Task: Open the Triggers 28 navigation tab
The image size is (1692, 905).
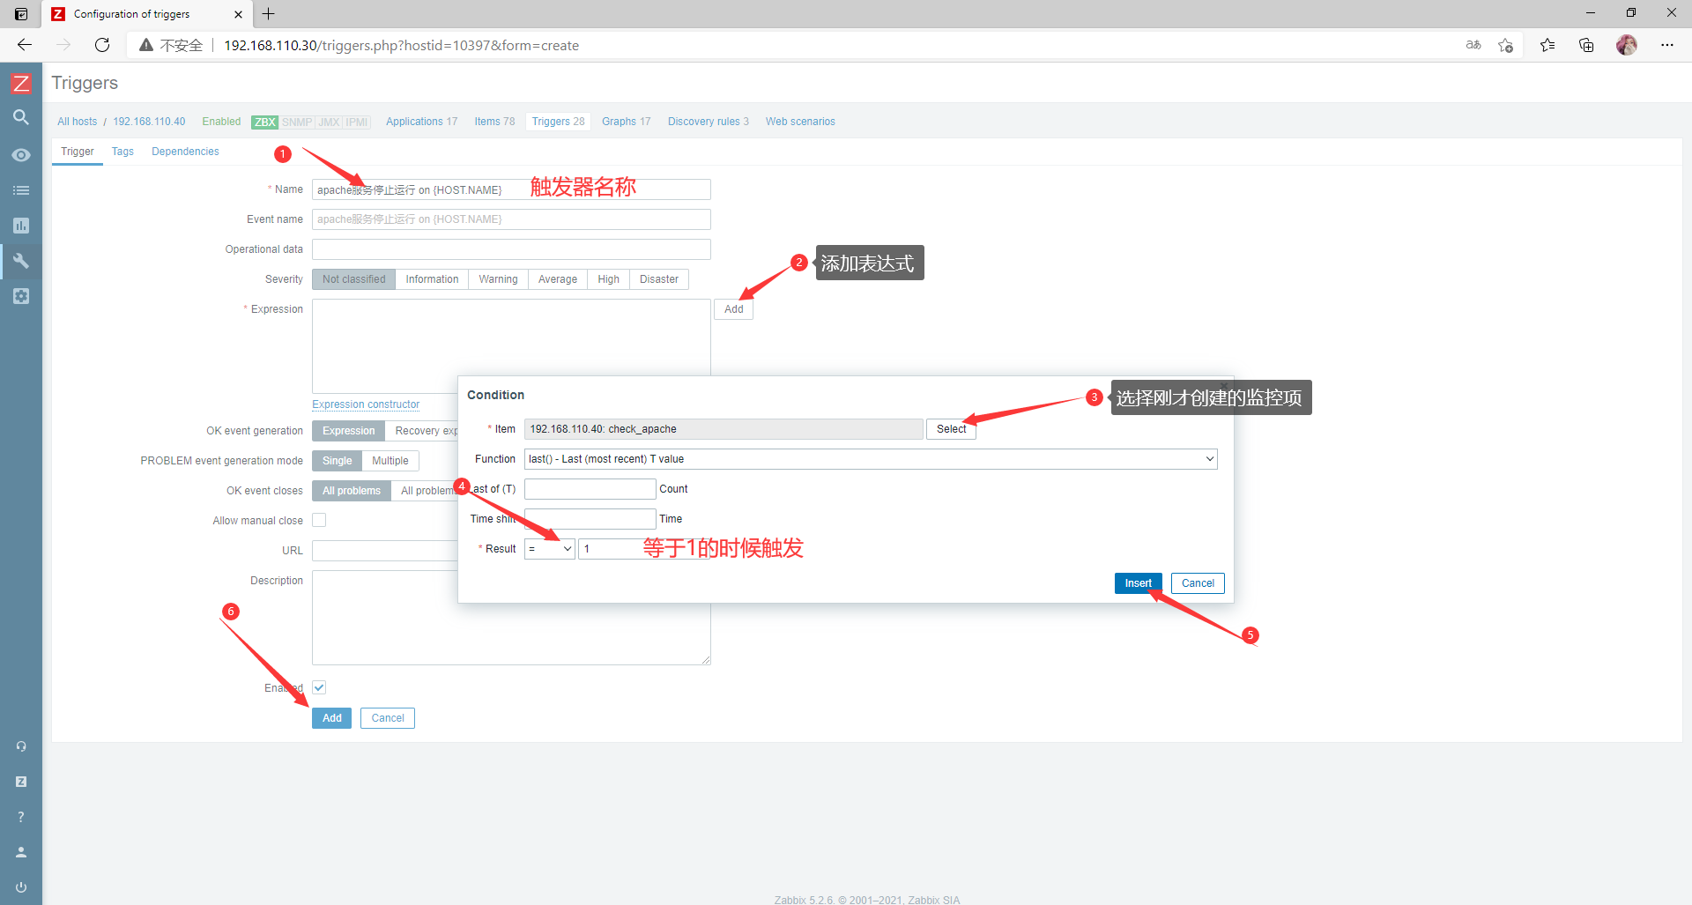Action: click(558, 122)
